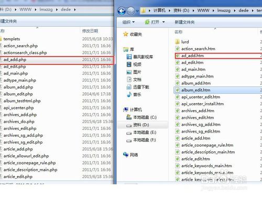Select the article_edit.htm file icon
The image size is (262, 197).
(178, 159)
